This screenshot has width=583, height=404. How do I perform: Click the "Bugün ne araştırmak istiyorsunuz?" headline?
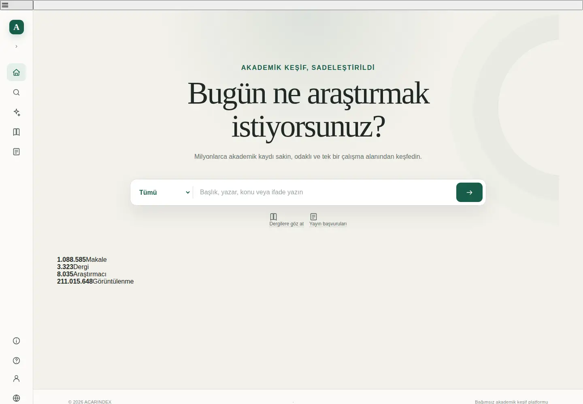308,110
